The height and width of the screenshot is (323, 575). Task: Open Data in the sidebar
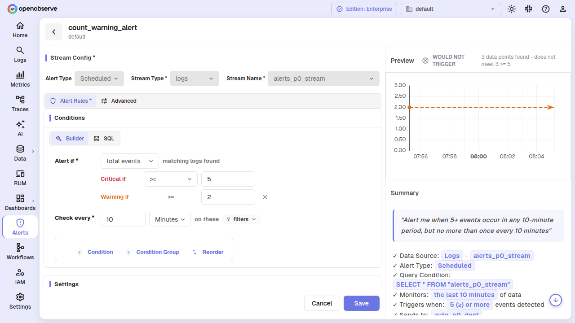[x=20, y=153]
